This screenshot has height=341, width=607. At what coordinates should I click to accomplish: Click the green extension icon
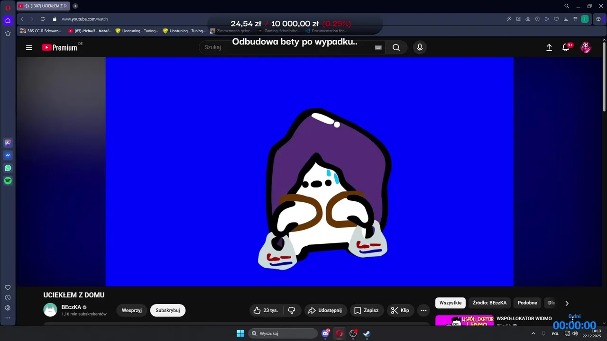click(x=585, y=19)
